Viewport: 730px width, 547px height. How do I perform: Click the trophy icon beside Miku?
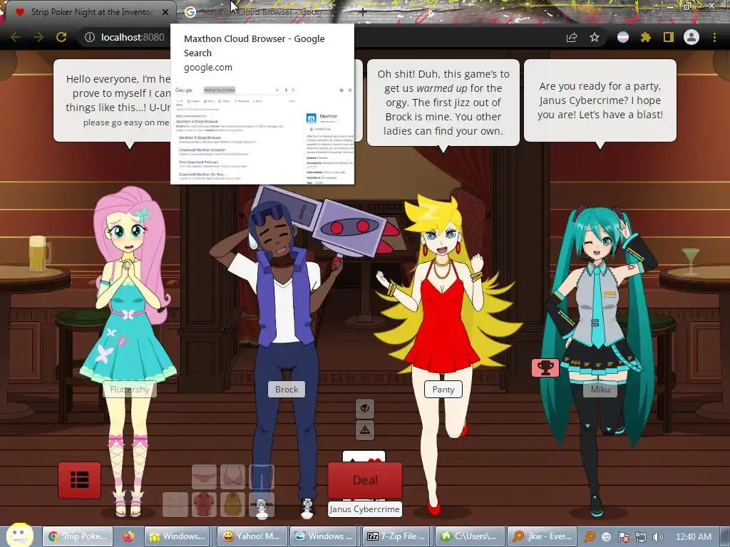click(x=545, y=368)
